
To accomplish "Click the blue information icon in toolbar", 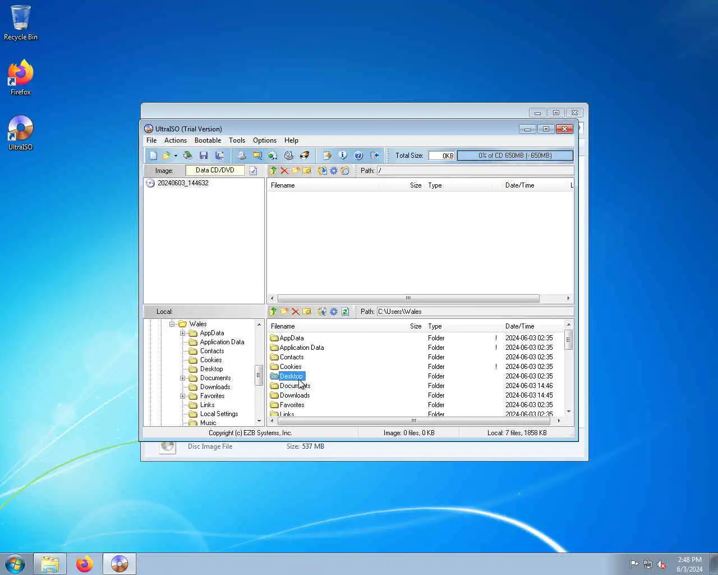I will pos(343,156).
